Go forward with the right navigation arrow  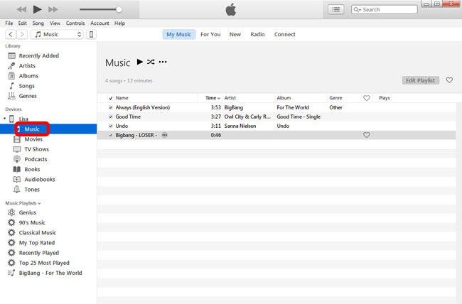[22, 34]
